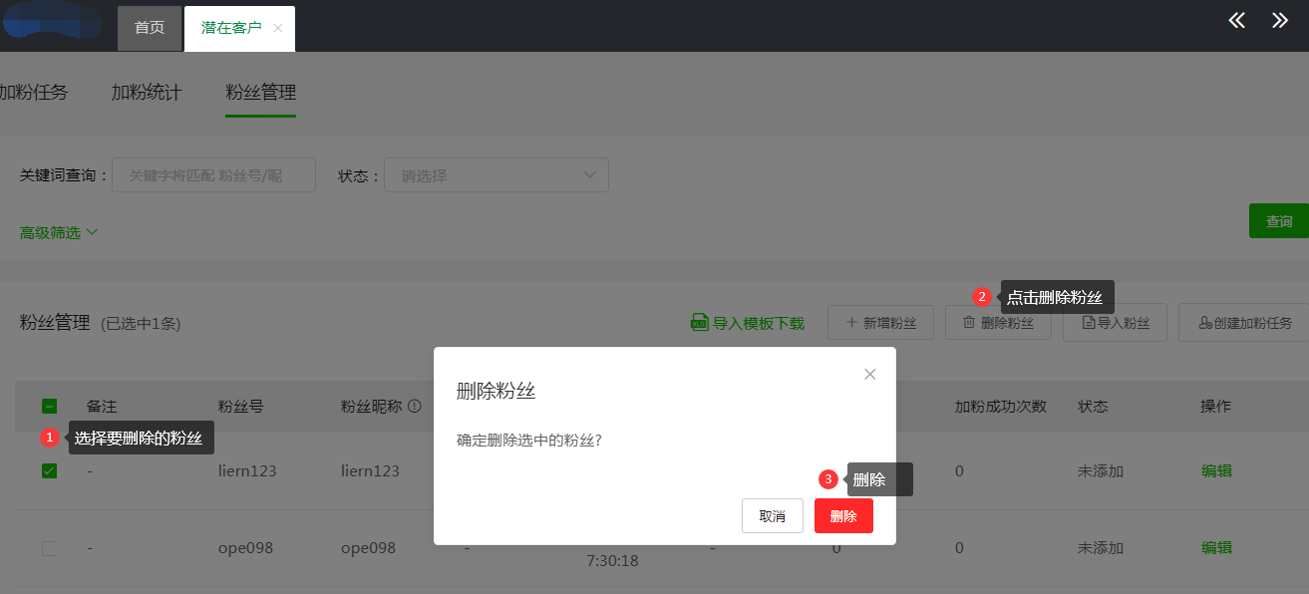Click the 新增粉丝 button
The image size is (1309, 594).
[879, 323]
